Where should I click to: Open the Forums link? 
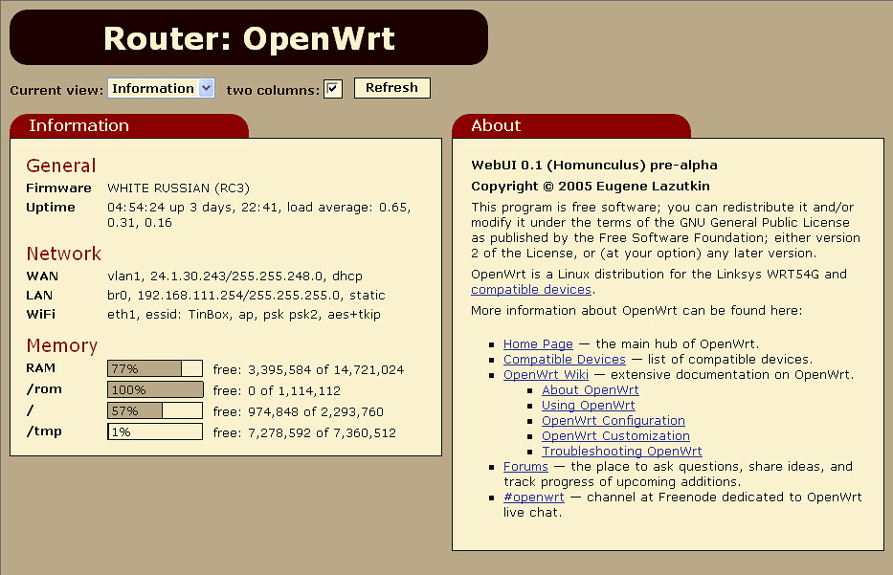(525, 467)
